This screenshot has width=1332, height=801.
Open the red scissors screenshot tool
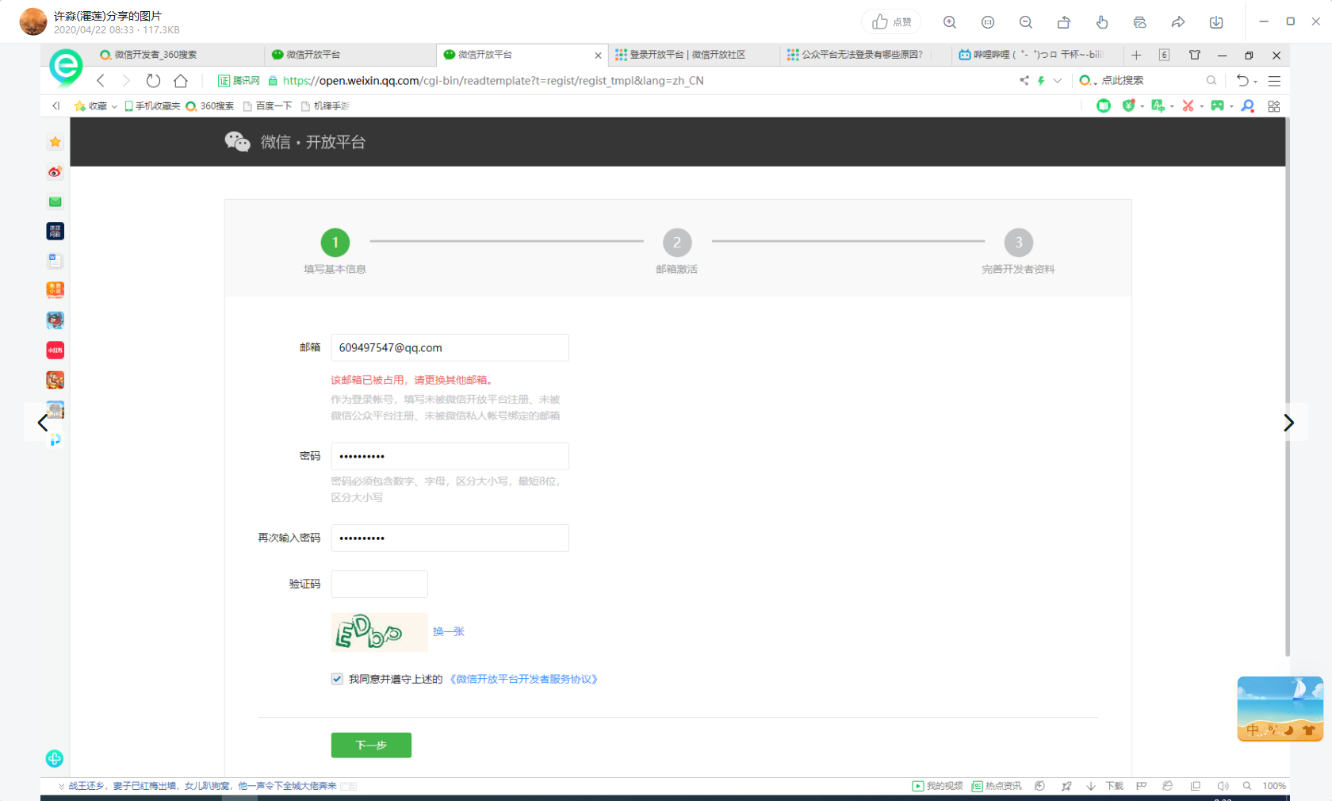pyautogui.click(x=1188, y=105)
